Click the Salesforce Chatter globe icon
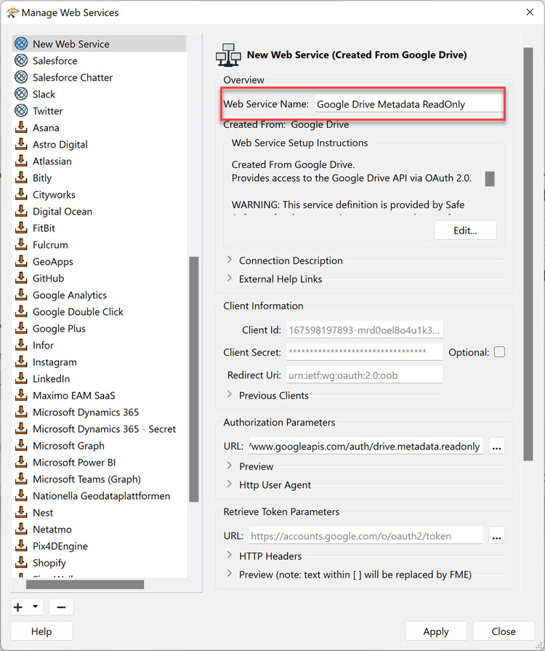The width and height of the screenshot is (545, 651). pyautogui.click(x=21, y=77)
